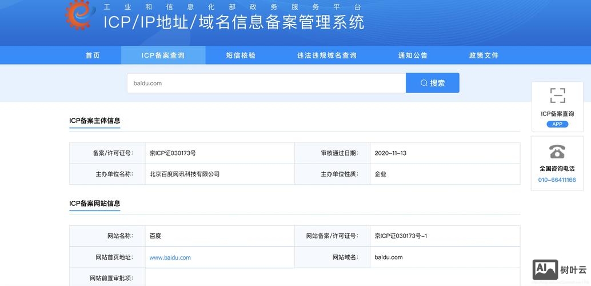The height and width of the screenshot is (286, 591).
Task: Click the ICP备案查询 sidebar label
Action: 557,114
